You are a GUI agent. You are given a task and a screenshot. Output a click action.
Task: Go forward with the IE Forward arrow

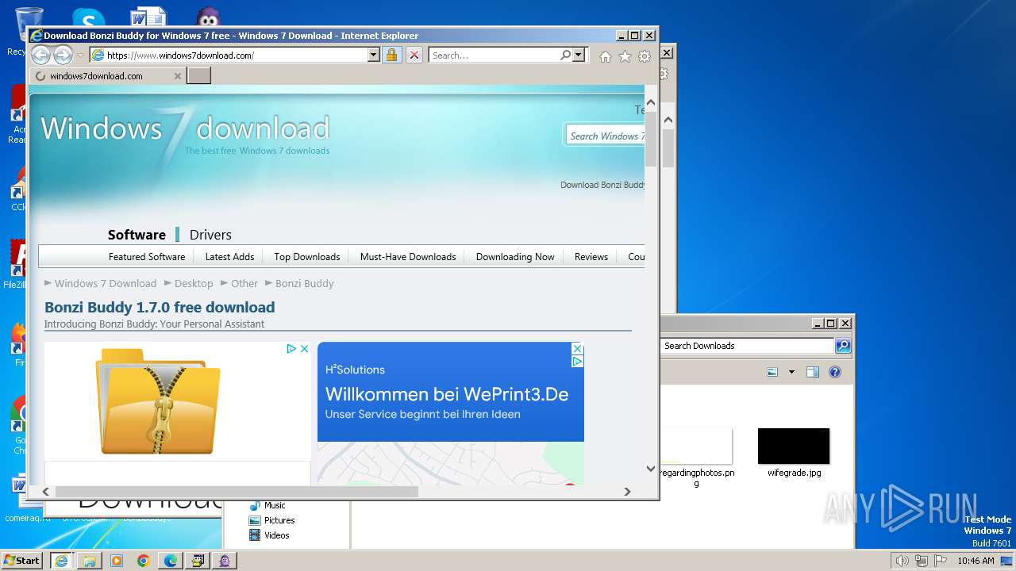[63, 55]
